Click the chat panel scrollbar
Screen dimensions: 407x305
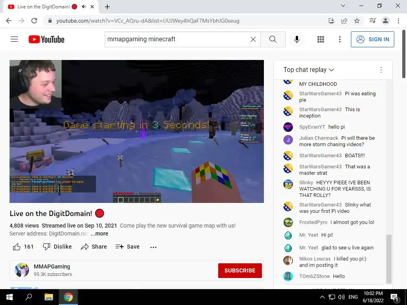389,259
